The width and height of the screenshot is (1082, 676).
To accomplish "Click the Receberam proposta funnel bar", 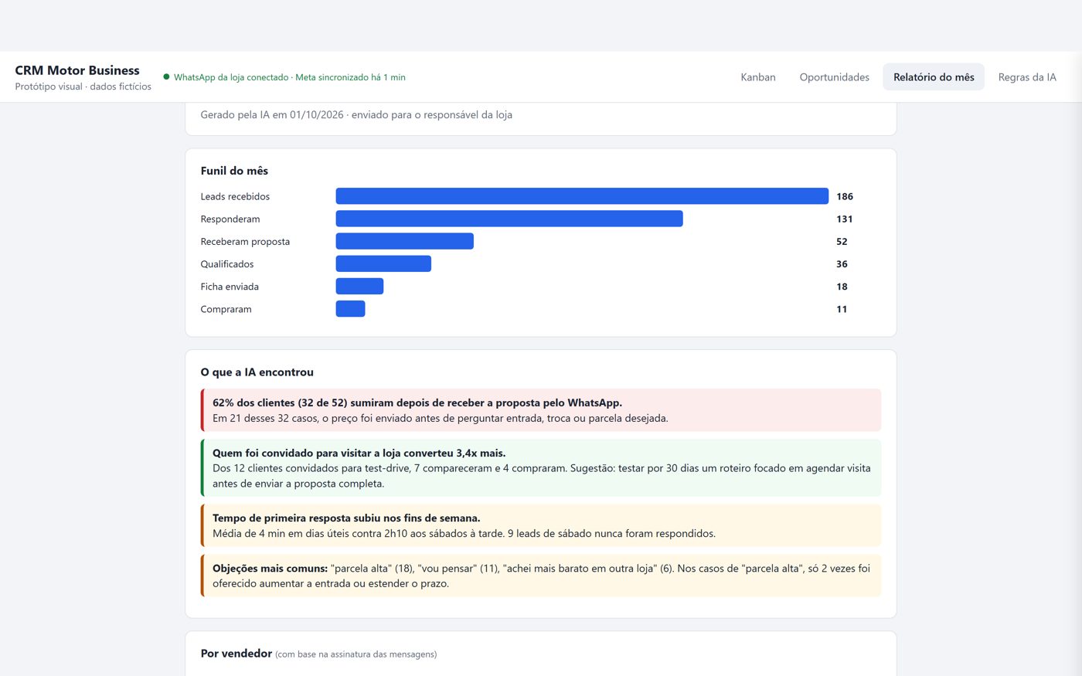I will [x=404, y=241].
